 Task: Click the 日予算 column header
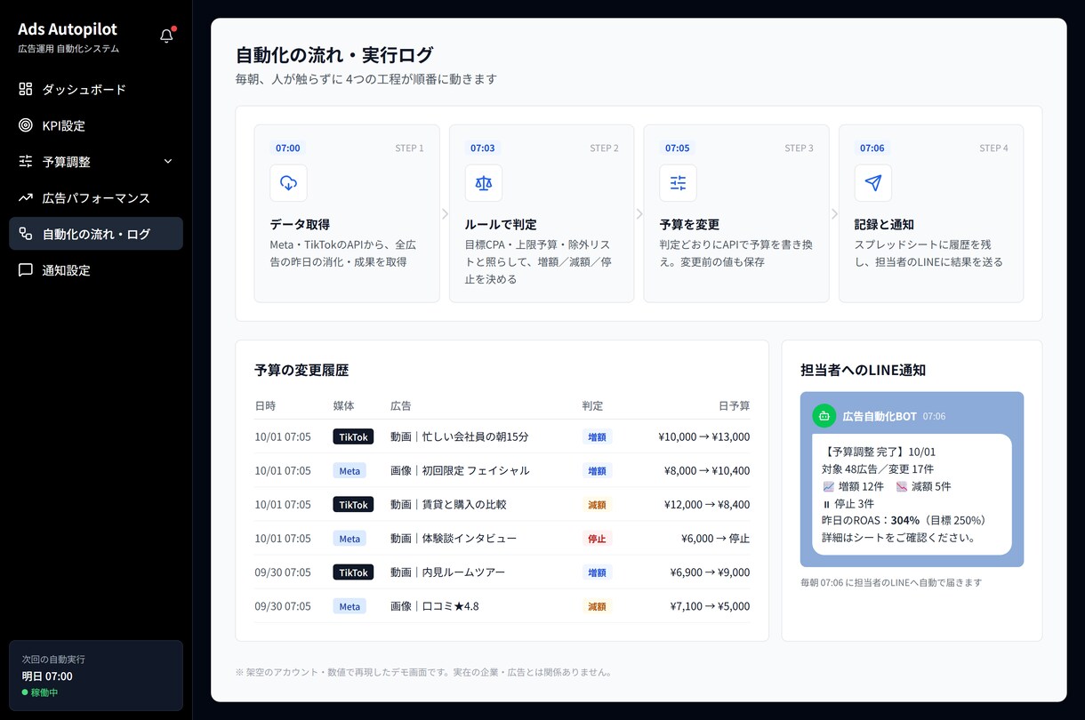point(735,405)
